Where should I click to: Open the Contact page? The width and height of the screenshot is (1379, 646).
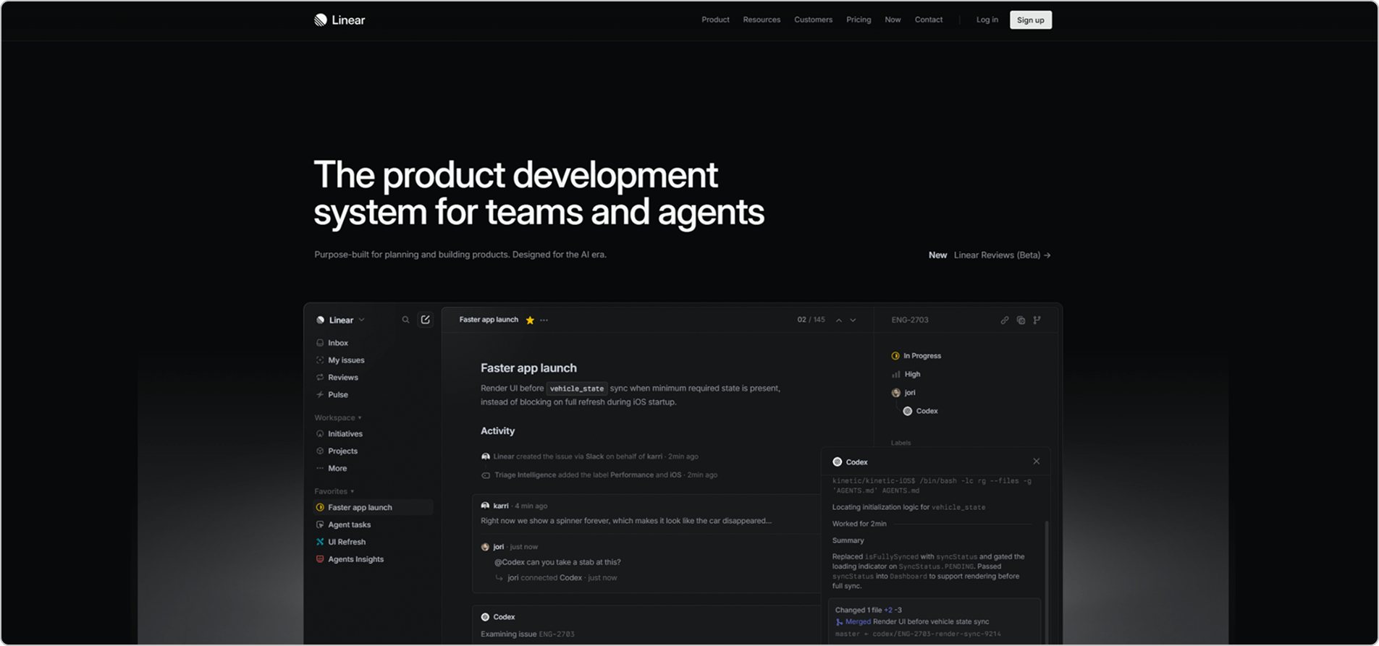929,20
